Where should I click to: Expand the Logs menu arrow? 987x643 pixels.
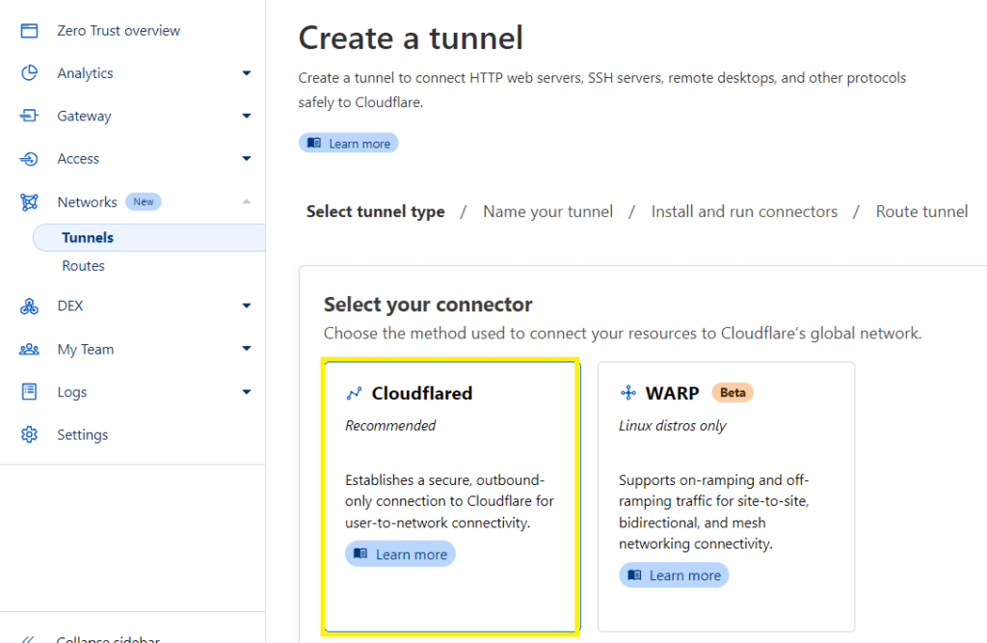(247, 391)
